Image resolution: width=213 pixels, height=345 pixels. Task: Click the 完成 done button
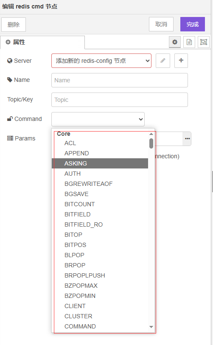pos(193,24)
